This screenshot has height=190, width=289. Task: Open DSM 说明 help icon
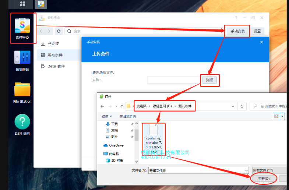(x=22, y=124)
